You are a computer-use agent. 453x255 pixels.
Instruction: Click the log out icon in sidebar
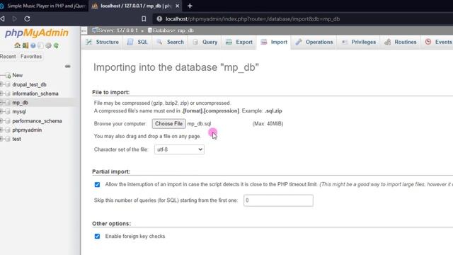tap(25, 45)
